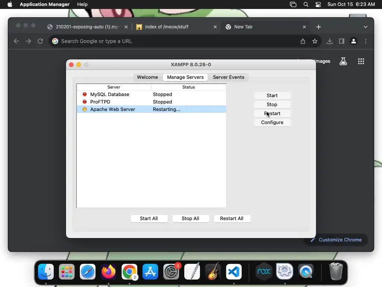Switch to the Welcome tab in XAMPP
The width and height of the screenshot is (382, 287).
click(147, 77)
